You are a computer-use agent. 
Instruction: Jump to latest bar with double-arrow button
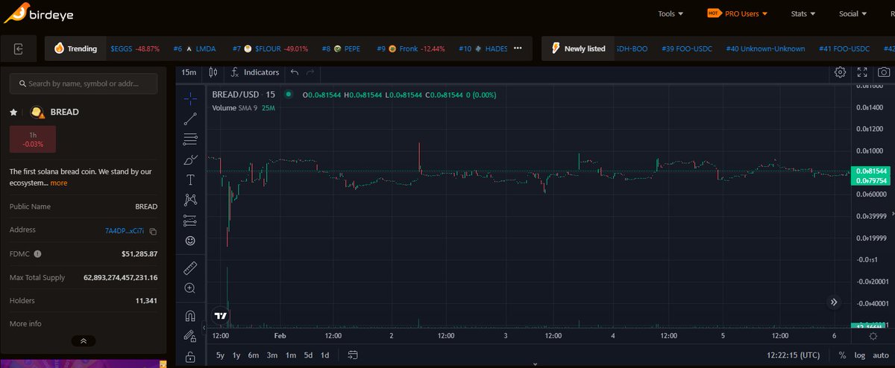tap(834, 302)
